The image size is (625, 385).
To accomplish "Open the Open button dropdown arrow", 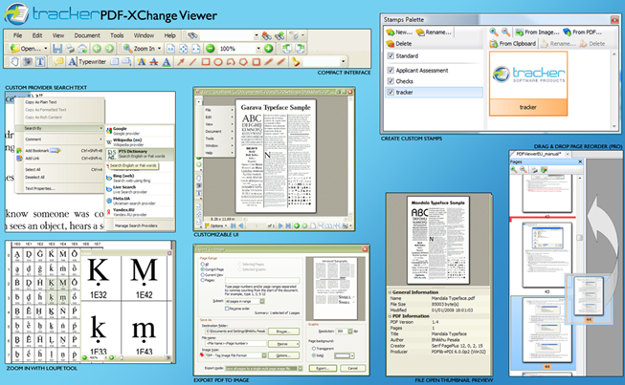I will click(46, 49).
